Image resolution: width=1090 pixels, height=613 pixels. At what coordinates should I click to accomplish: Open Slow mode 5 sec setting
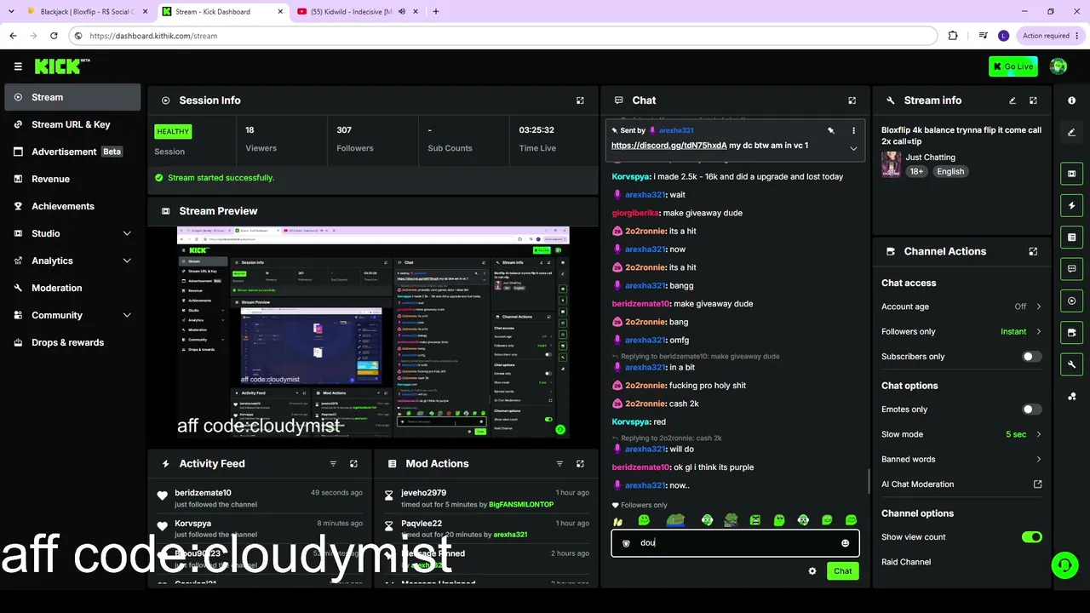click(961, 434)
